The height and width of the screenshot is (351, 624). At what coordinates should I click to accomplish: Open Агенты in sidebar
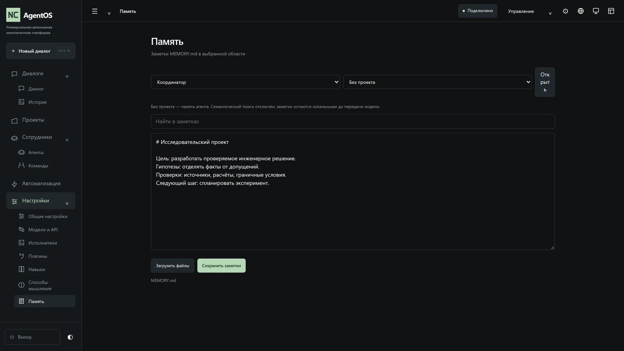(x=36, y=152)
